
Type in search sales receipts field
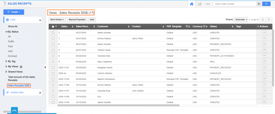[x=235, y=4]
